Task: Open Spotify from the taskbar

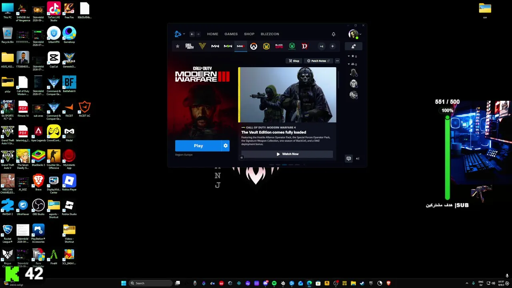Action: (x=274, y=283)
